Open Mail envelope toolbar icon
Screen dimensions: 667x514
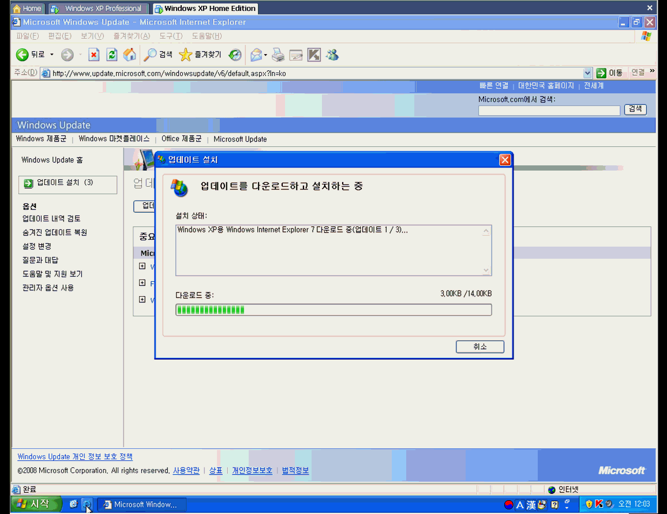[x=256, y=54]
